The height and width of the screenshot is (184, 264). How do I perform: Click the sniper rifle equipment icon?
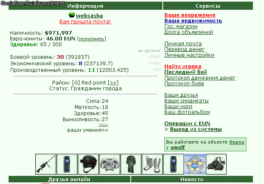coord(46,164)
